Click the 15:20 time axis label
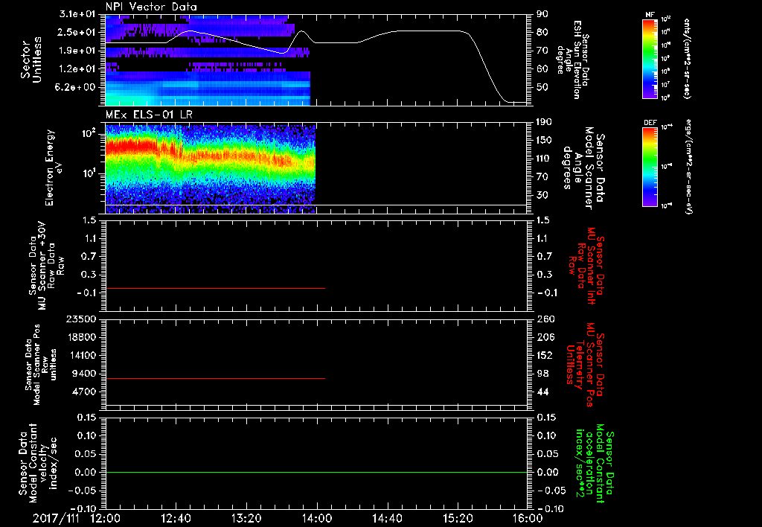 pos(458,518)
